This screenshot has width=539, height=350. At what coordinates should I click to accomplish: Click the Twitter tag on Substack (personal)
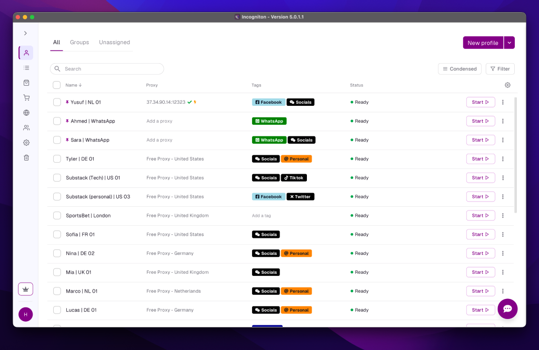(x=301, y=197)
